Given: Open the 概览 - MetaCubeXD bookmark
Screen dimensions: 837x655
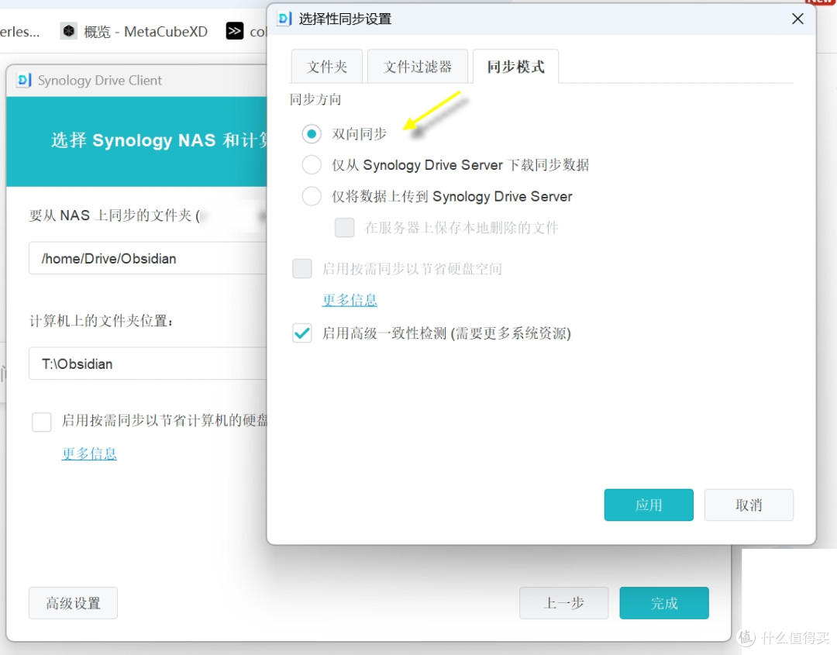Looking at the screenshot, I should click(135, 32).
